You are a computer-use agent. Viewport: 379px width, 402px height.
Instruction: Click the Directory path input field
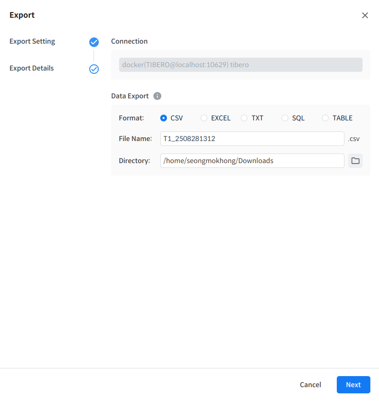(252, 161)
